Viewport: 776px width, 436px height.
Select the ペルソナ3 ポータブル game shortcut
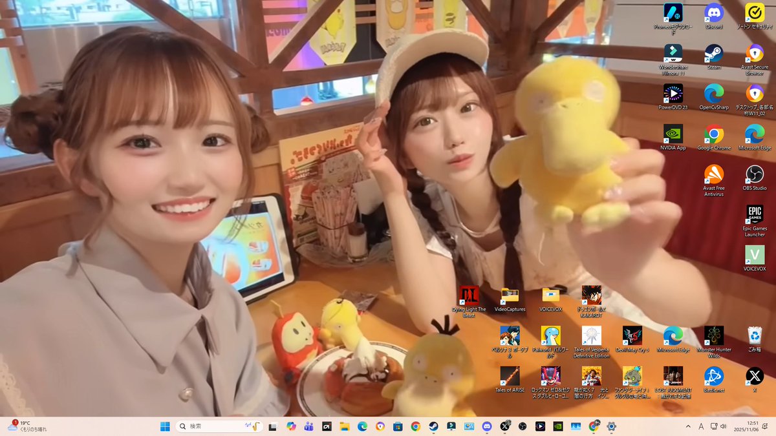click(510, 342)
